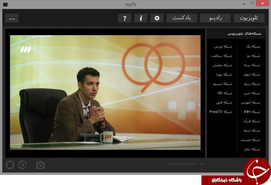Open the help question mark button
Viewport: 271px width, 185px height.
point(125,18)
